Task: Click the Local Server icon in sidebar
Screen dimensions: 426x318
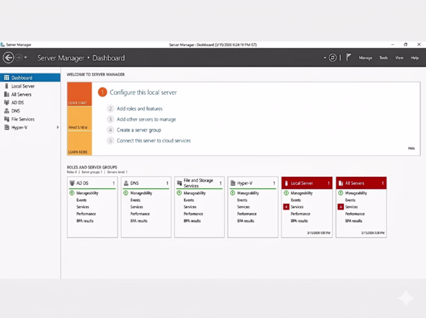Action: tap(7, 86)
